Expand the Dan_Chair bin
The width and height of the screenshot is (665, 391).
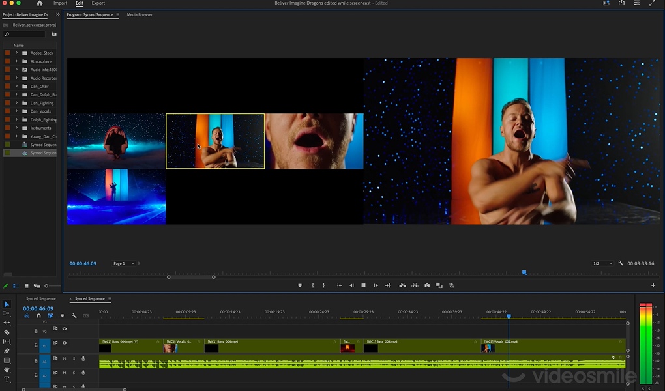tap(16, 87)
